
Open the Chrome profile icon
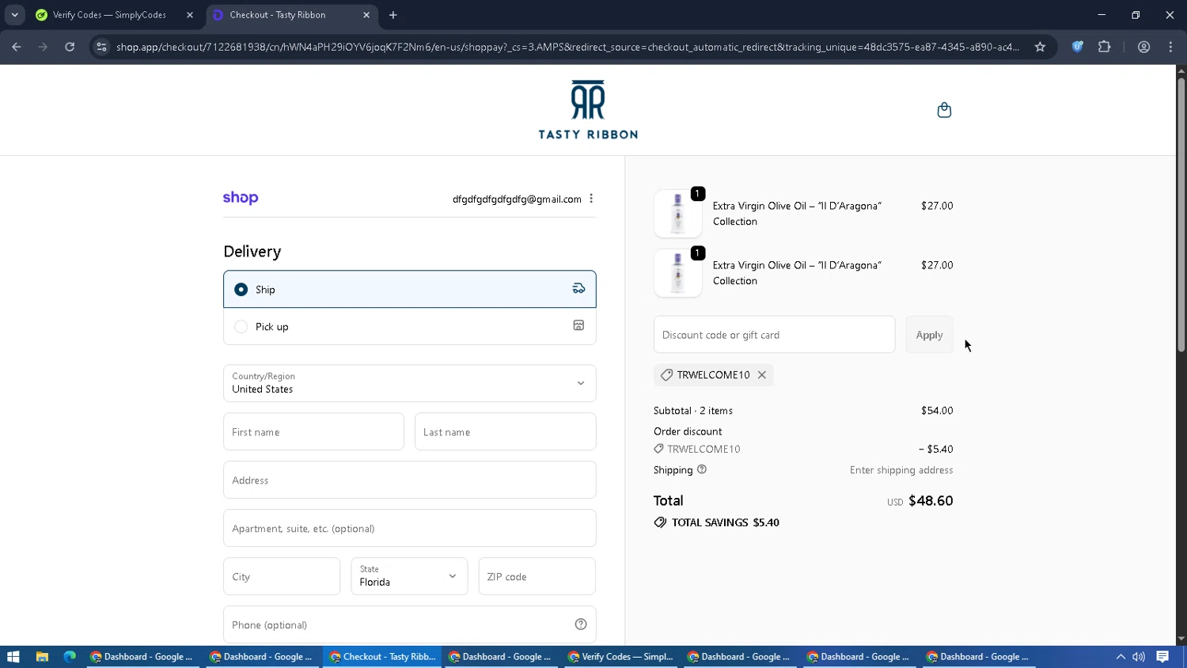pyautogui.click(x=1143, y=47)
